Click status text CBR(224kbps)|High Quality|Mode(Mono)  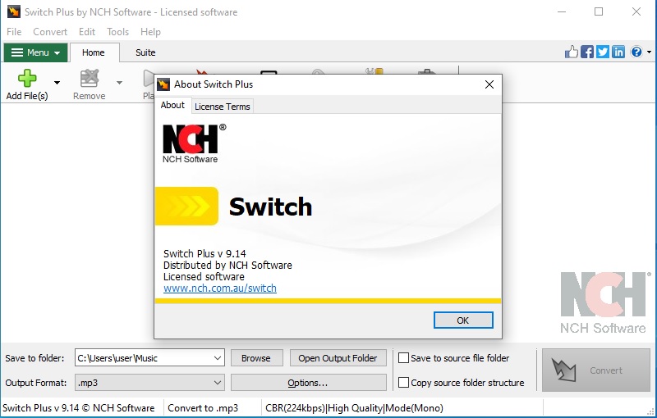click(x=354, y=408)
